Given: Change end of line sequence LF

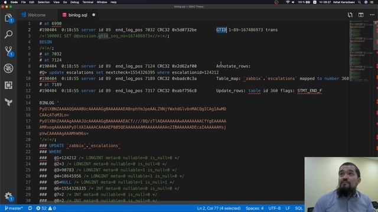Looking at the screenshot, I should pos(288,208).
